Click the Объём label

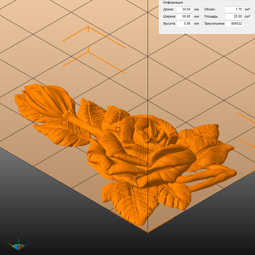210,9
